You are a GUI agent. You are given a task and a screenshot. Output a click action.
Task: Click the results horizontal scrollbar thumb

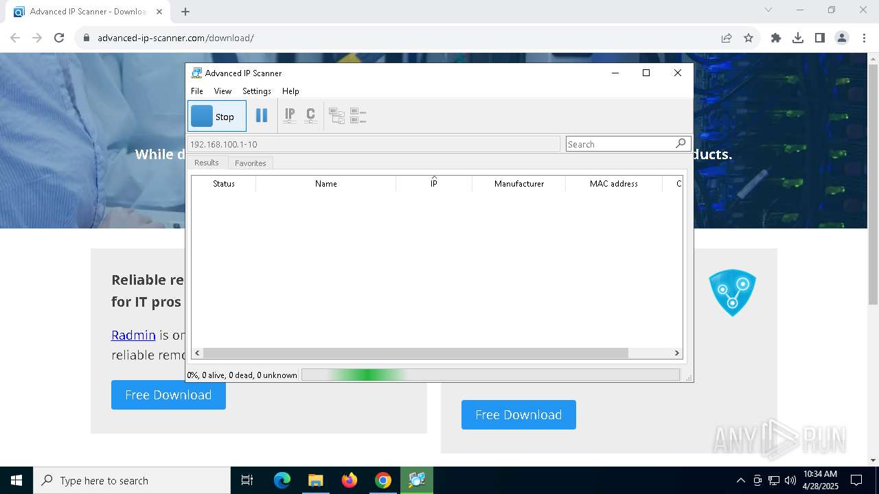415,353
